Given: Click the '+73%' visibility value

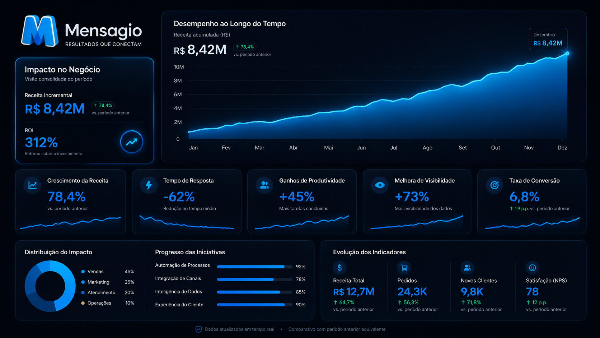Looking at the screenshot, I should tap(412, 197).
